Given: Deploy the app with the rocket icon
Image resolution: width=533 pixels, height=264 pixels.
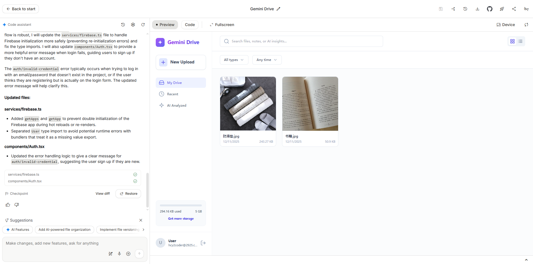Looking at the screenshot, I should pos(502,9).
